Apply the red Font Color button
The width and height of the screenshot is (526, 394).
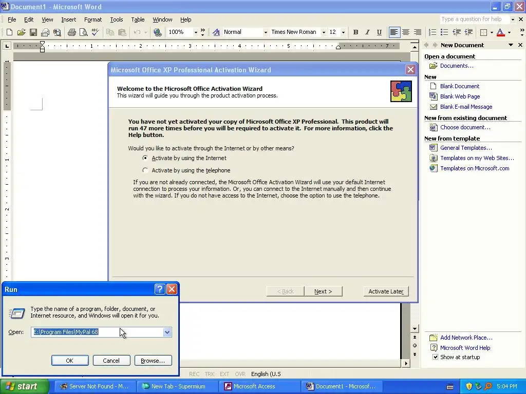tap(500, 32)
